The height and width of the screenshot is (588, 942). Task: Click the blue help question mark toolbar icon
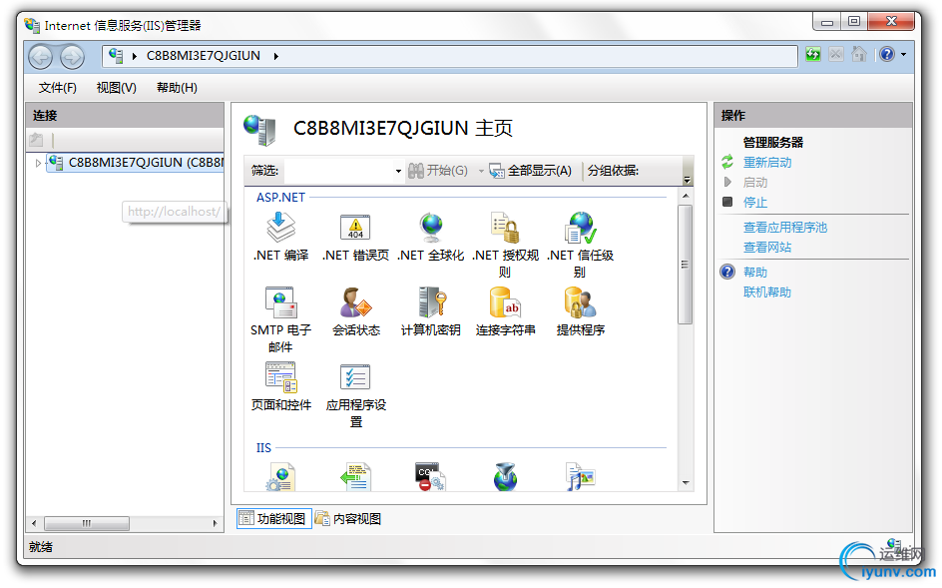pos(887,55)
